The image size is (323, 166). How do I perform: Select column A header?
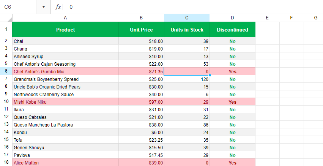point(65,18)
